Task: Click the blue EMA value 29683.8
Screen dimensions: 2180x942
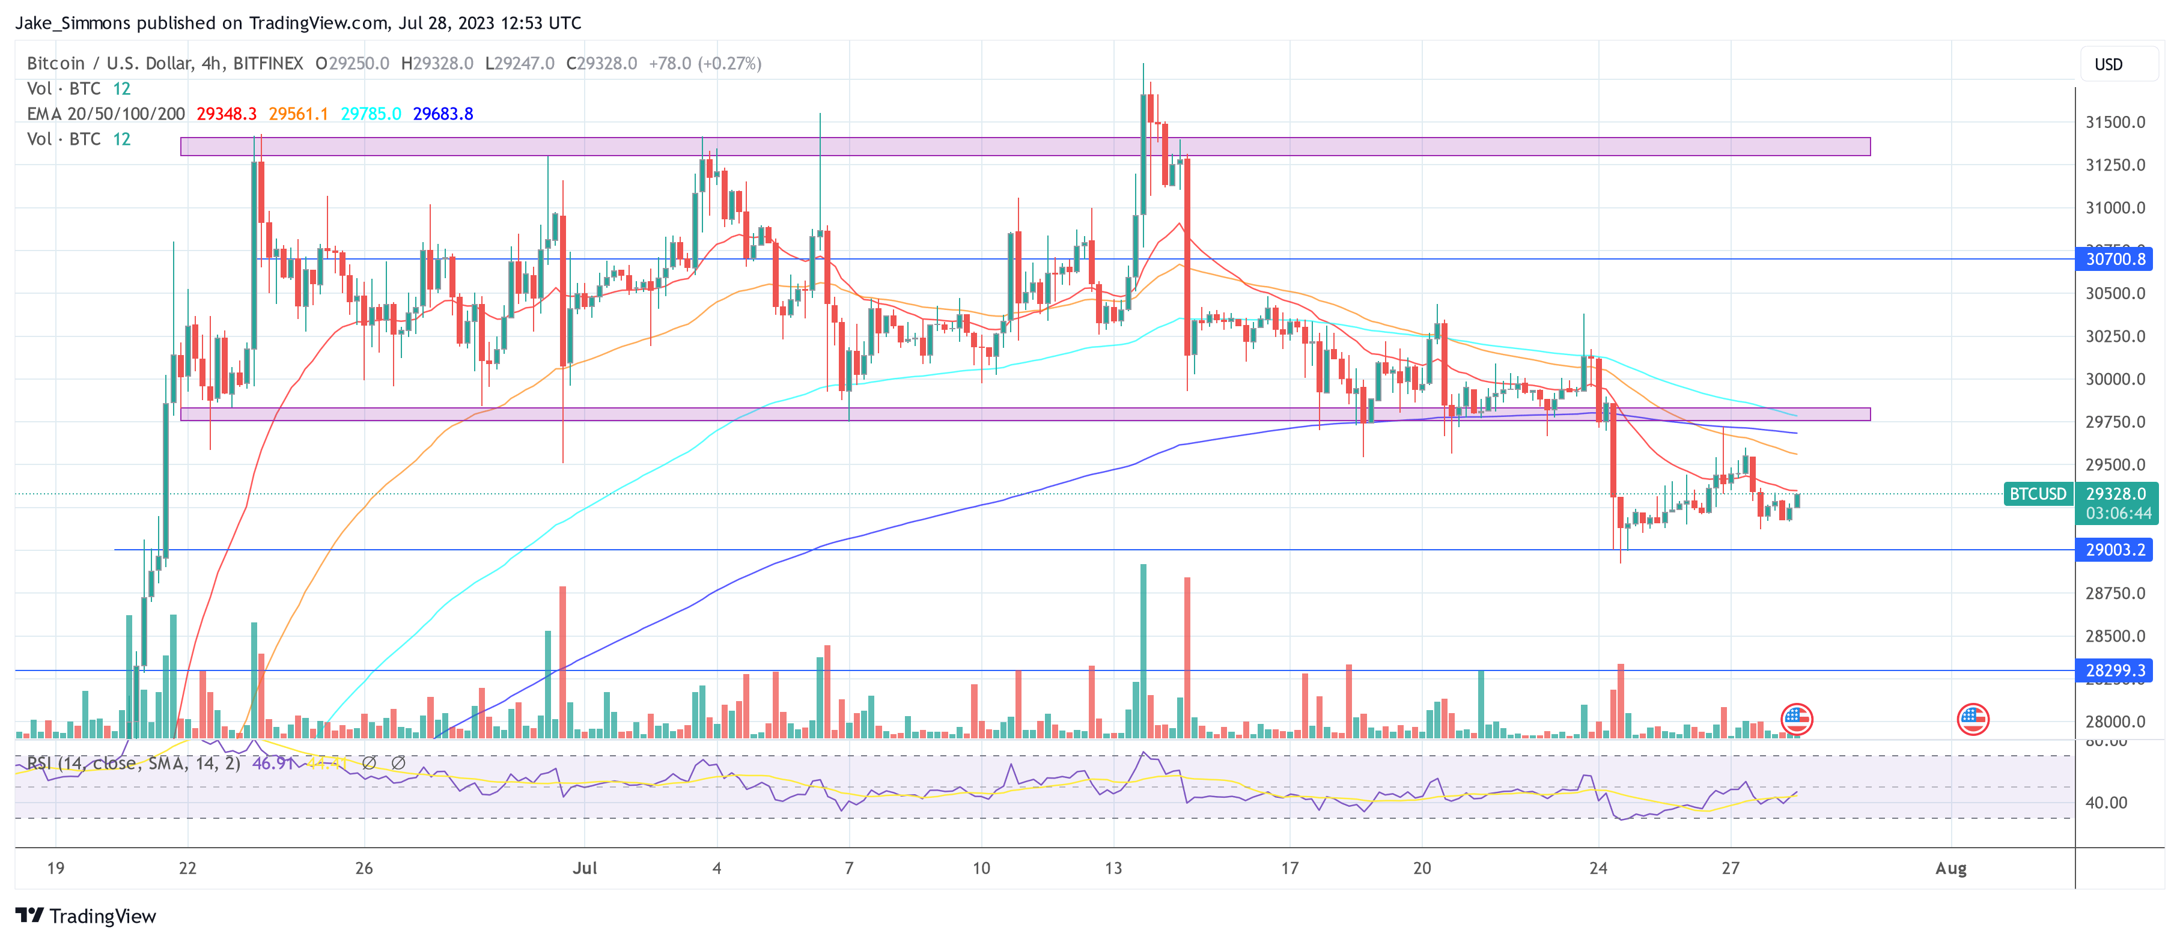Action: 443,114
